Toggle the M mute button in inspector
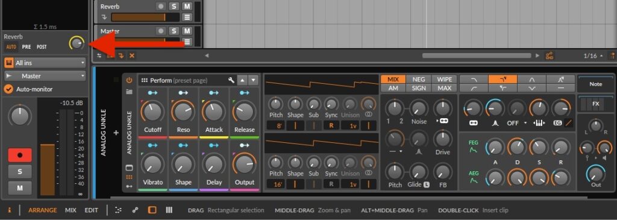The width and height of the screenshot is (617, 220). pos(20,188)
